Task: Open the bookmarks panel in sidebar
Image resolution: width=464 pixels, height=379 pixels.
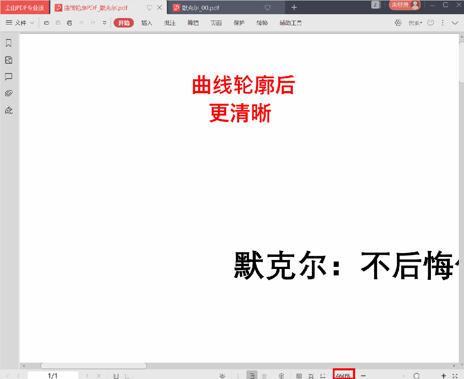Action: [x=8, y=43]
